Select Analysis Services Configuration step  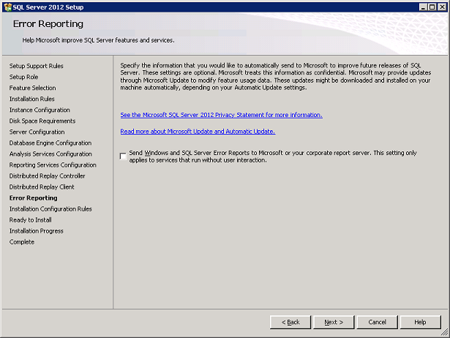pos(50,154)
